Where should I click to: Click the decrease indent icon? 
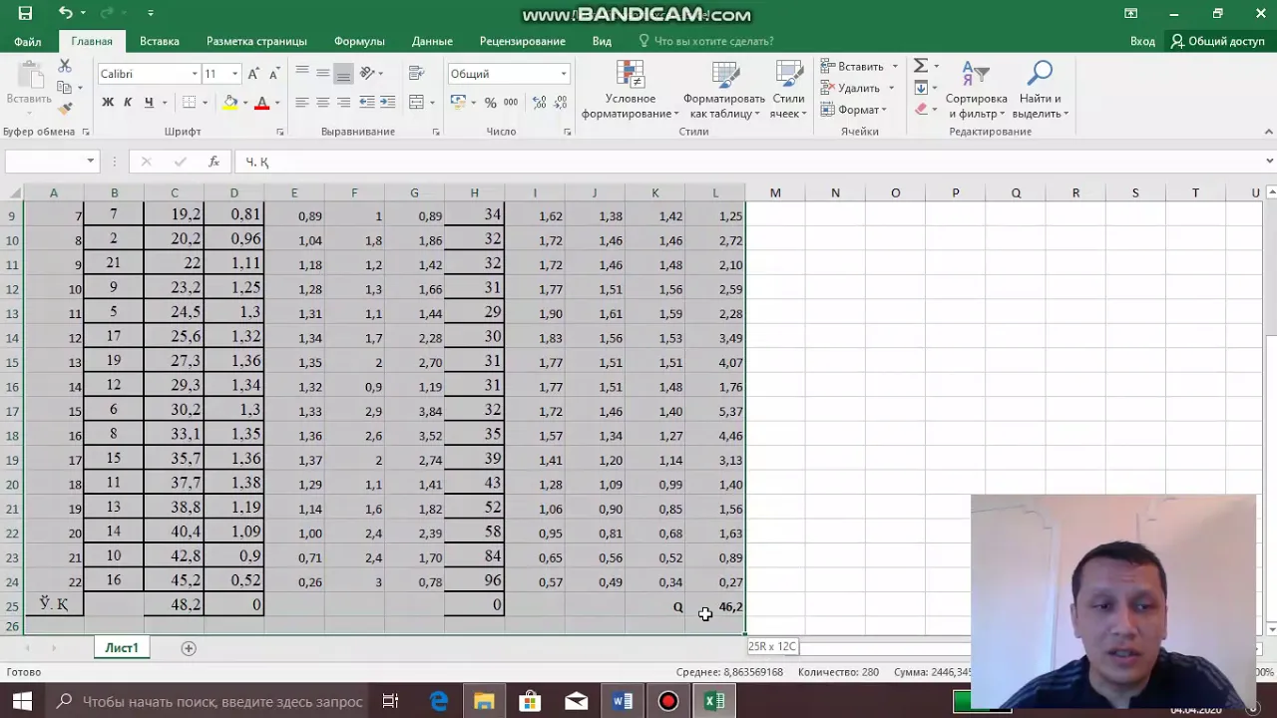pos(367,103)
